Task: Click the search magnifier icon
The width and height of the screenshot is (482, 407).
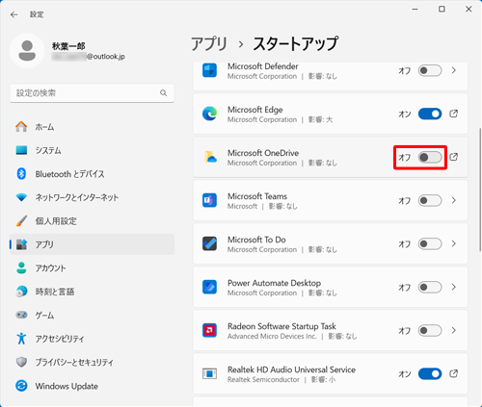Action: coord(163,93)
